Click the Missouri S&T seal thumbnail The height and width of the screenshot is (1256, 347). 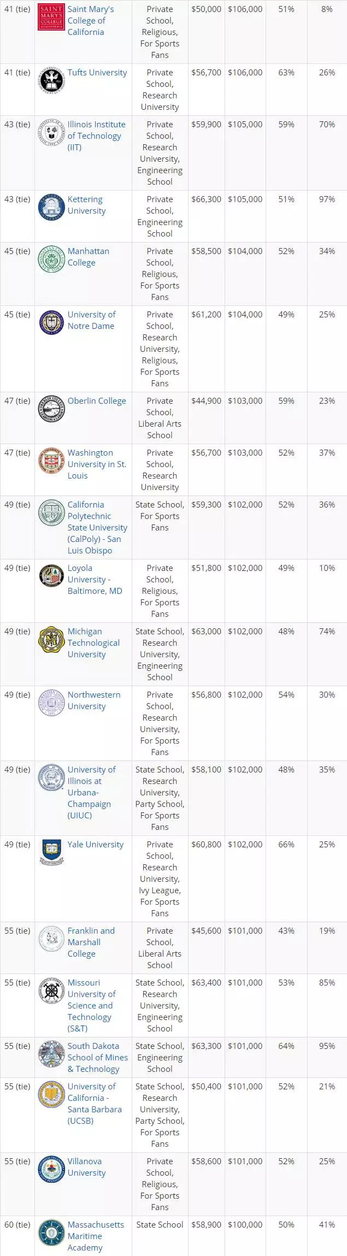coord(51,991)
